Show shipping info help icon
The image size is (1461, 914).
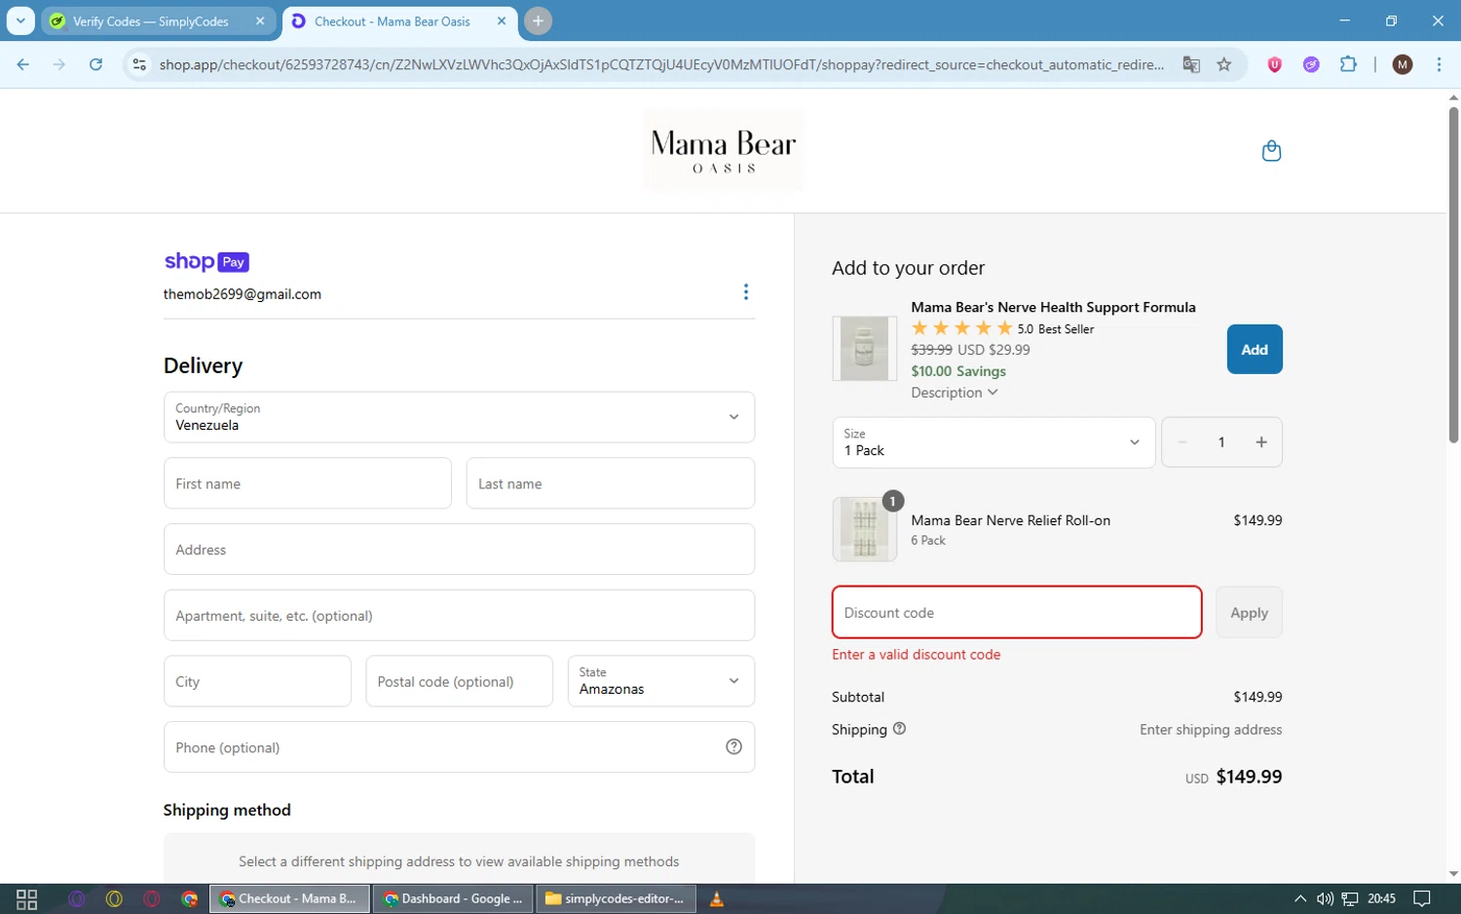[899, 728]
